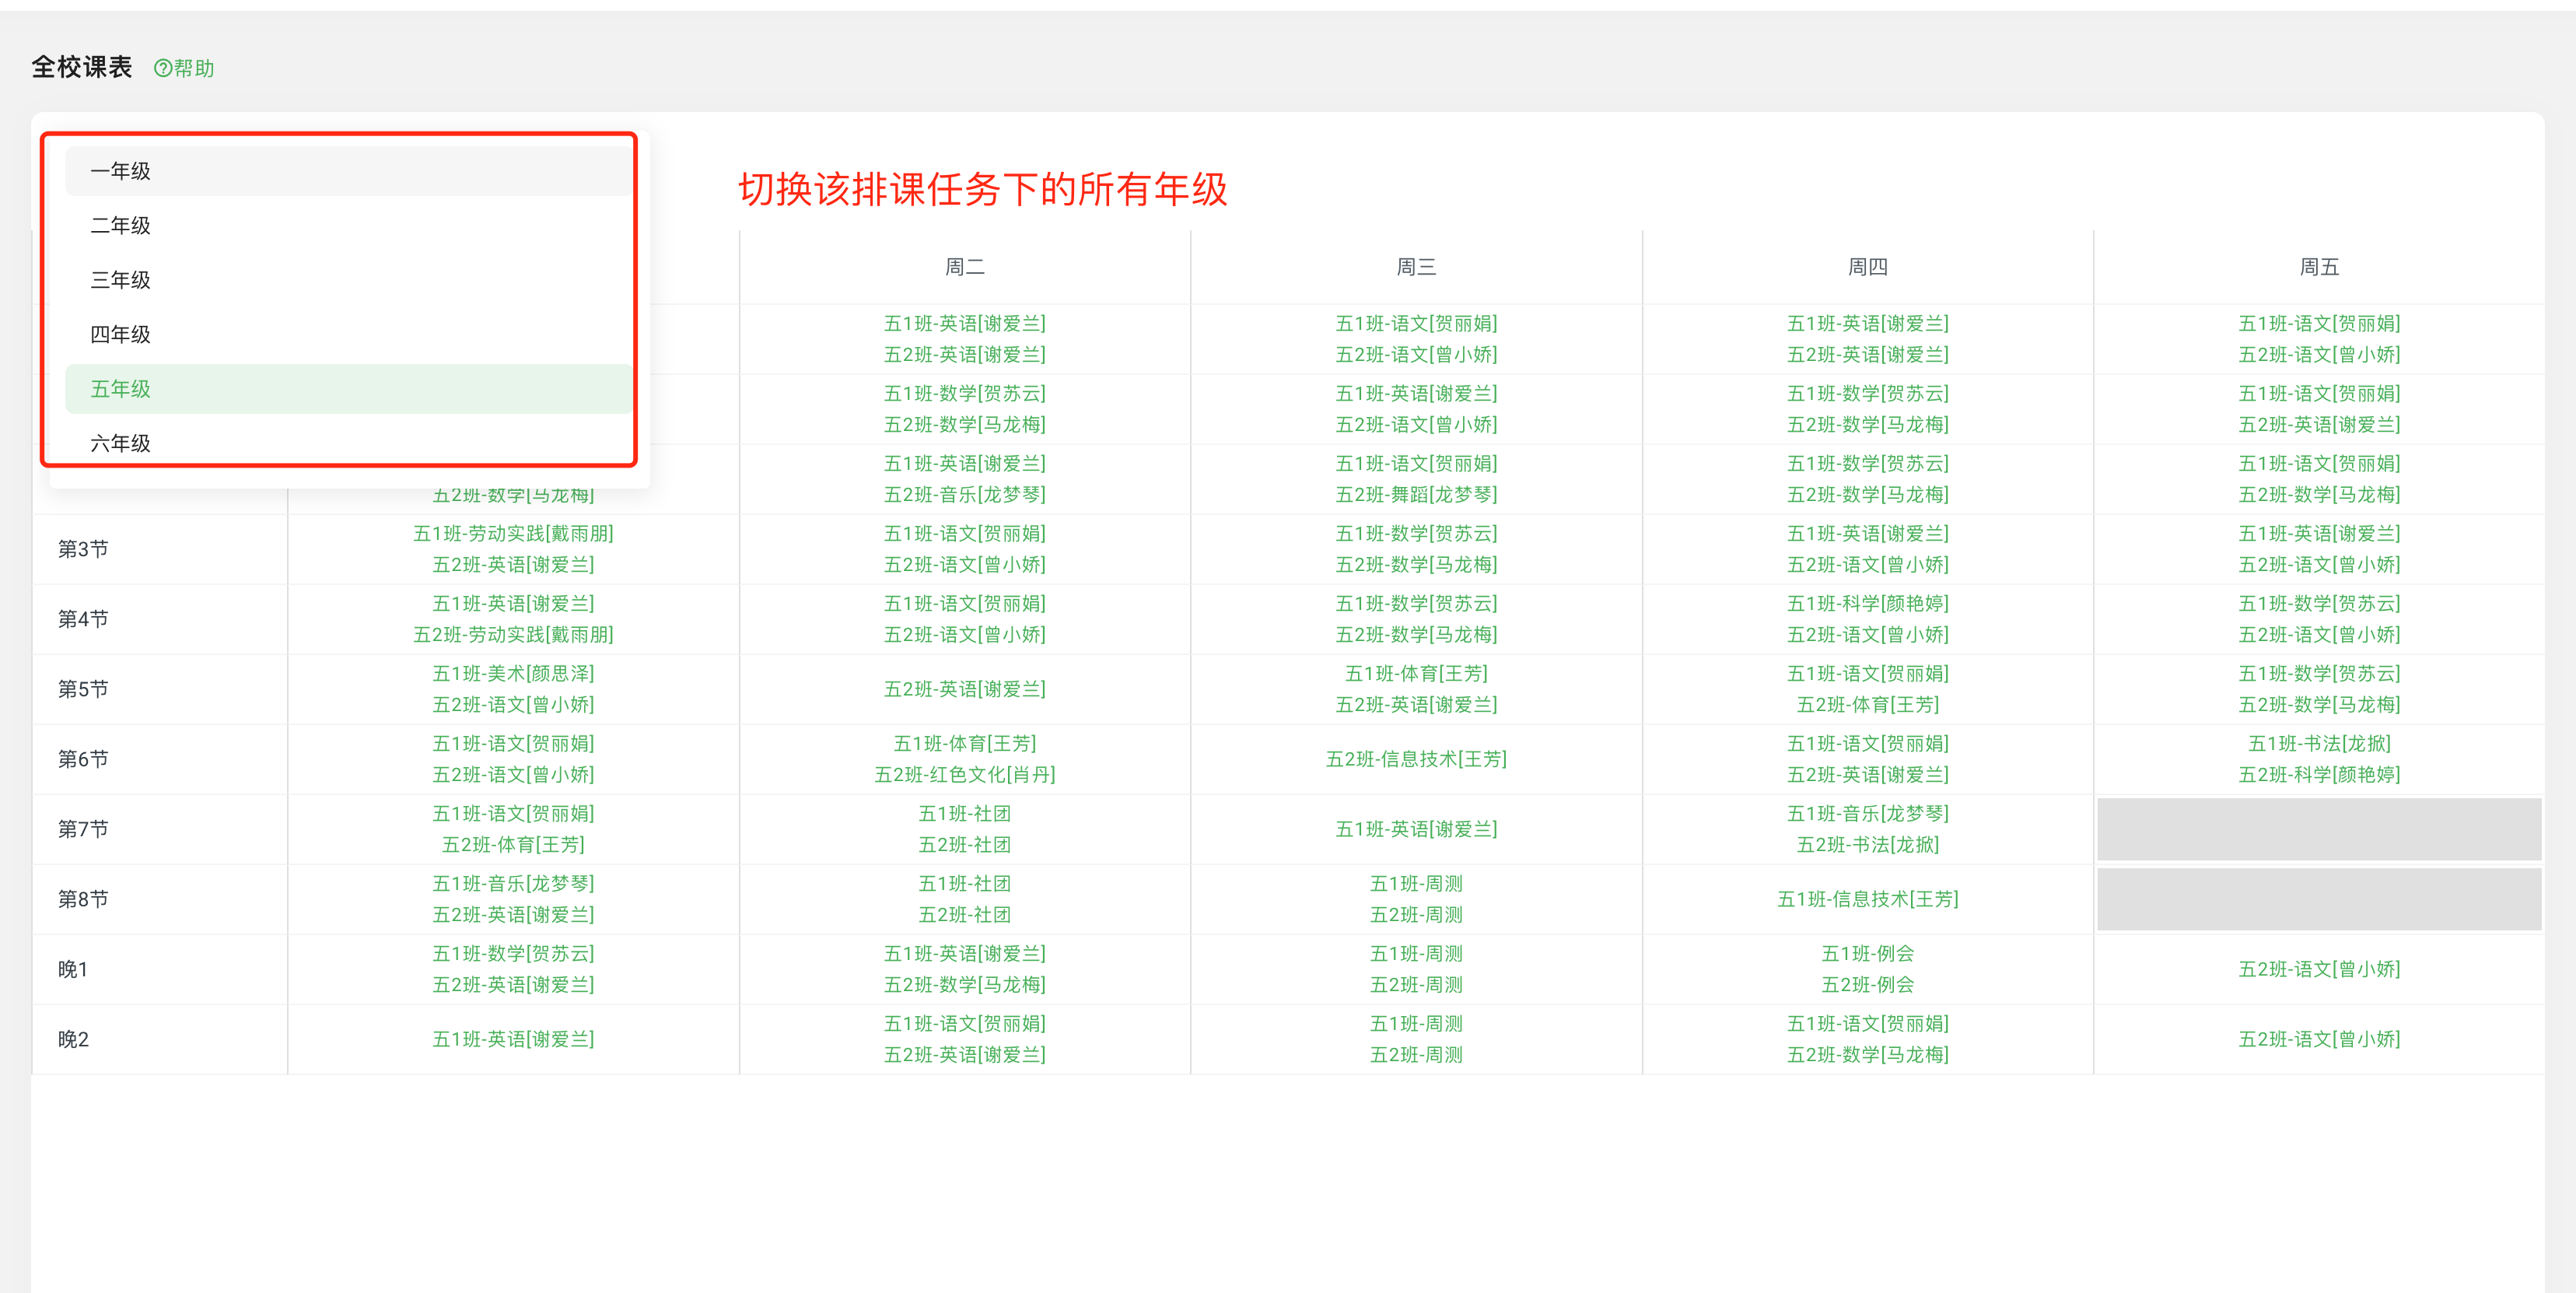Viewport: 2576px width, 1293px height.
Task: Select 四年级 from grade list
Action: pyautogui.click(x=121, y=334)
